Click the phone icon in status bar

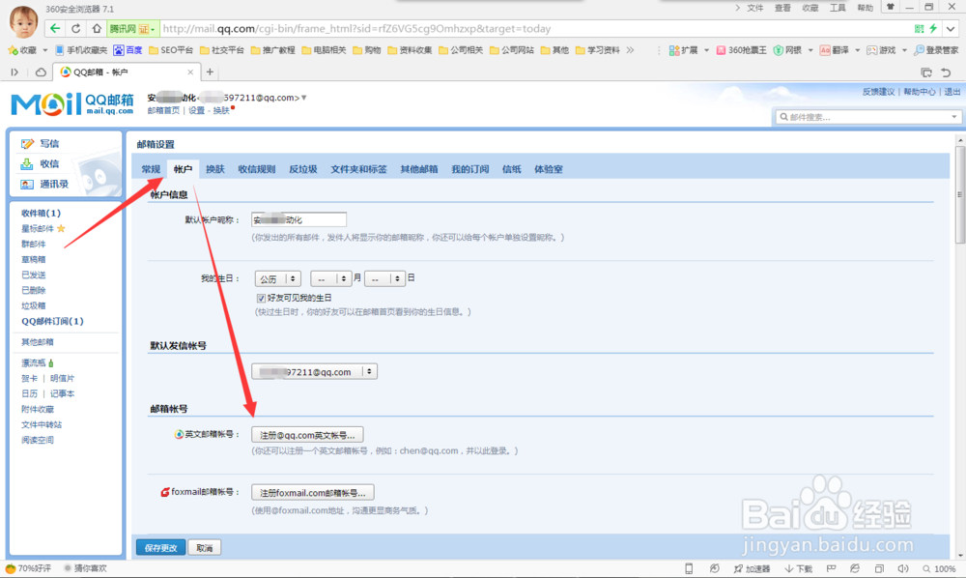click(689, 568)
